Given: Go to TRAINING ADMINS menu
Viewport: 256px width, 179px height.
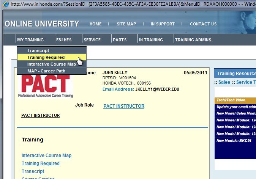Looking at the screenshot, I should (x=193, y=40).
